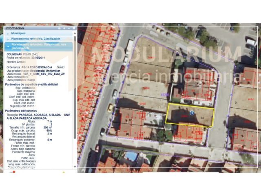Click the 'TER_Y_COM_SEV_IND_EQU_ZV' value
The width and height of the screenshot is (261, 196).
pos(44,73)
